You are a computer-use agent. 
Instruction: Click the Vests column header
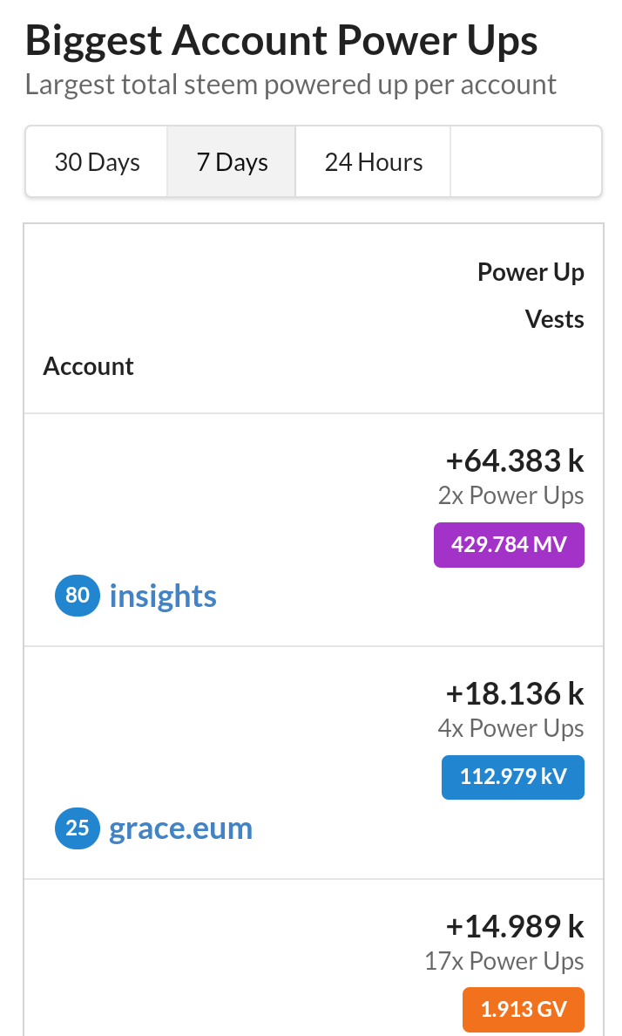[x=554, y=319]
